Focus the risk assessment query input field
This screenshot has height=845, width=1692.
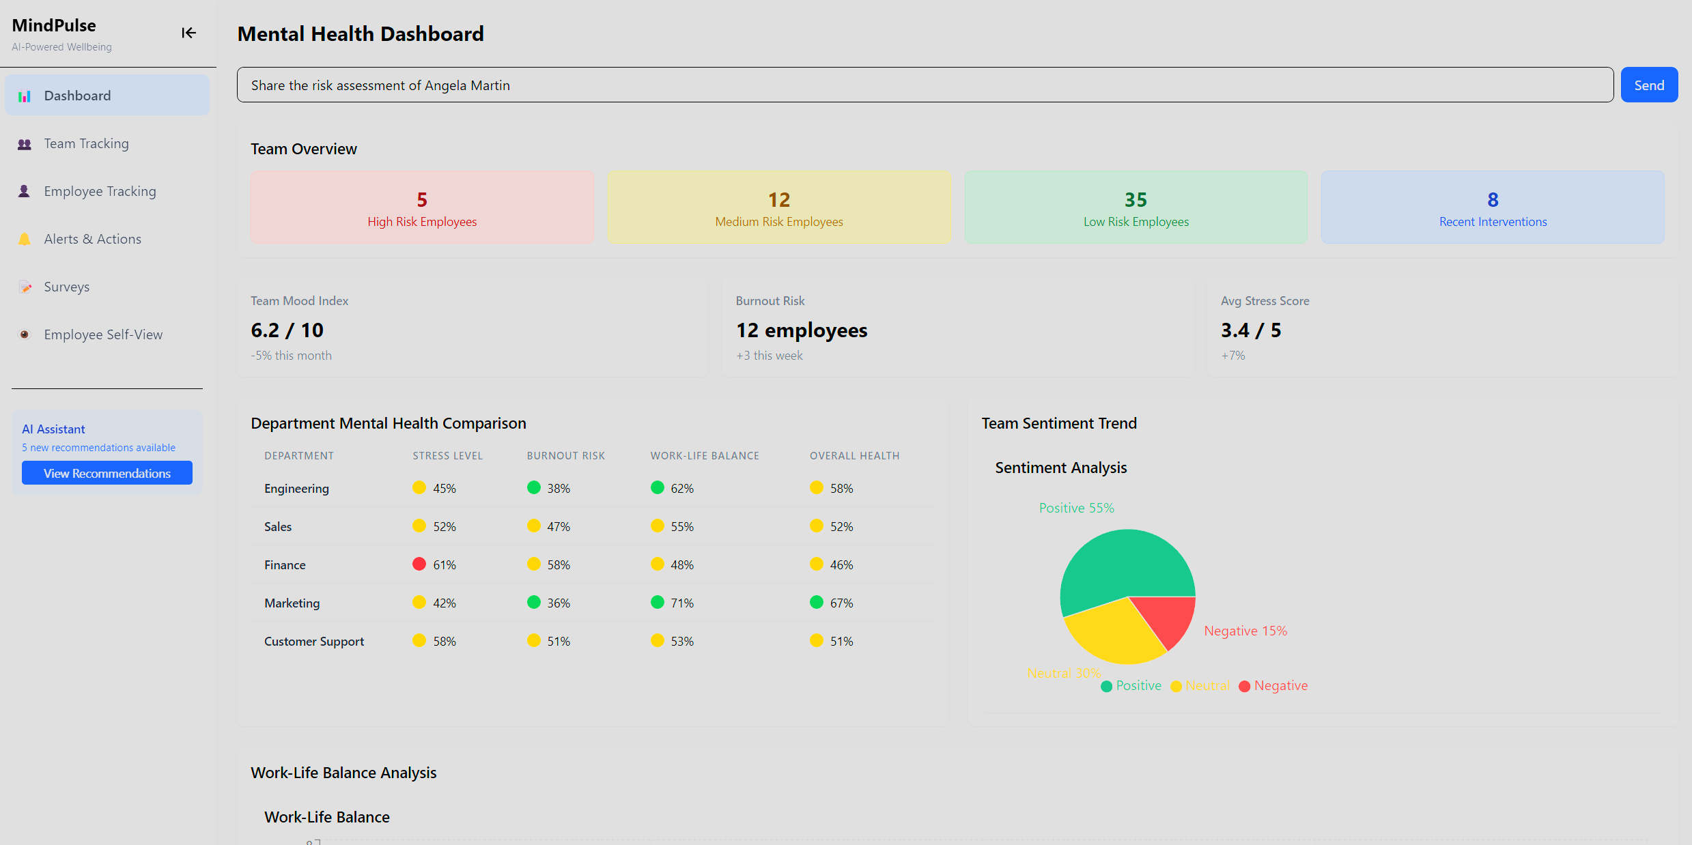[925, 85]
